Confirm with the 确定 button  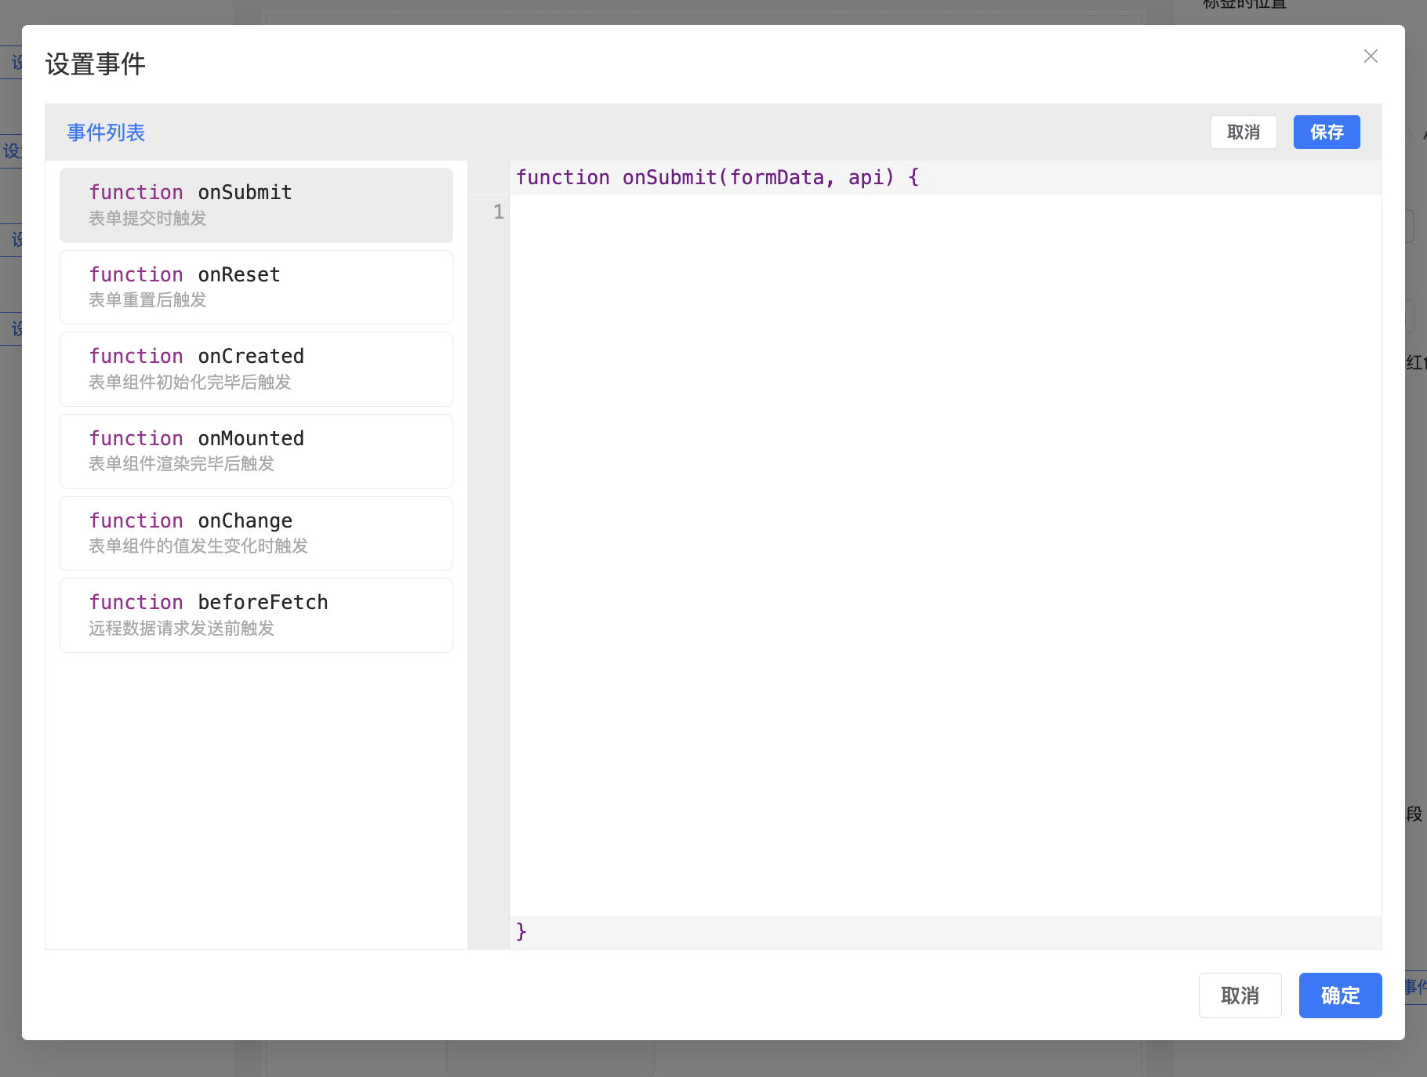click(1339, 995)
